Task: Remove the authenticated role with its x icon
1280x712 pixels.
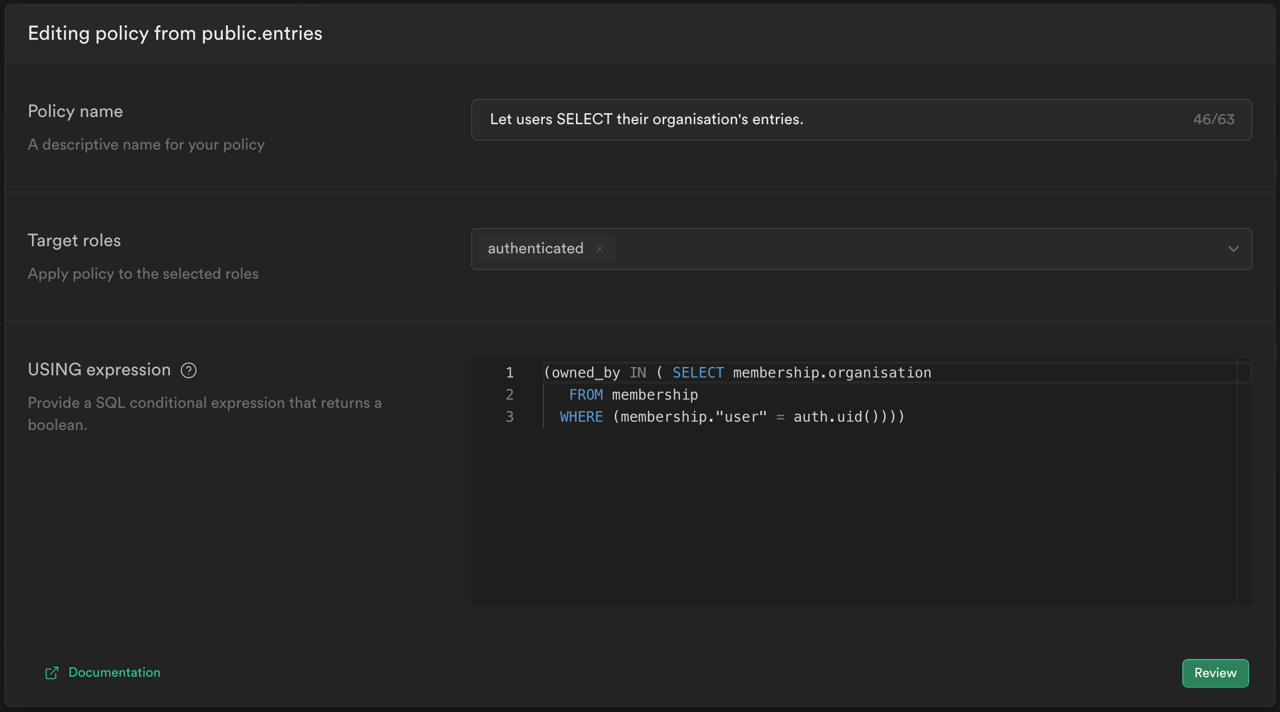Action: (x=600, y=249)
